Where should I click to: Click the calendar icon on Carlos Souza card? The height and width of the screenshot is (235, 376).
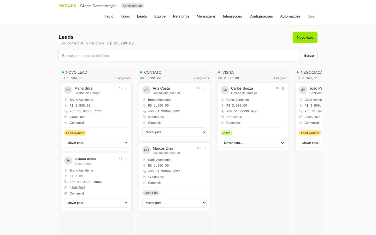pos(222,117)
